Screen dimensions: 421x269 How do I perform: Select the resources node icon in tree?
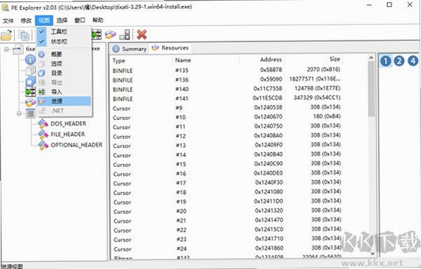click(30, 103)
